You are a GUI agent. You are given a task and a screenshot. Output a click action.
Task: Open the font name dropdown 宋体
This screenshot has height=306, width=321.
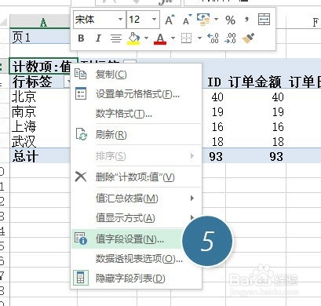pyautogui.click(x=120, y=20)
